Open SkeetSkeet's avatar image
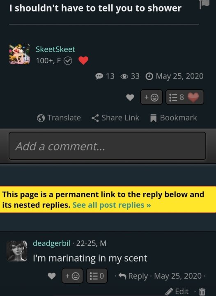Image resolution: width=216 pixels, height=296 pixels. [x=19, y=54]
